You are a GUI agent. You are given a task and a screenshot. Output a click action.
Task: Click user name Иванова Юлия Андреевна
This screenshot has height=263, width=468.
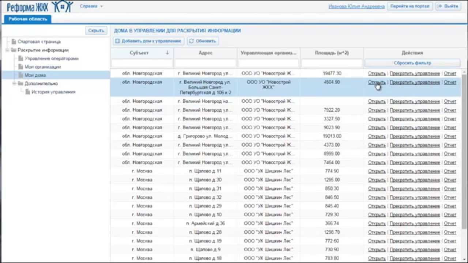coord(356,7)
